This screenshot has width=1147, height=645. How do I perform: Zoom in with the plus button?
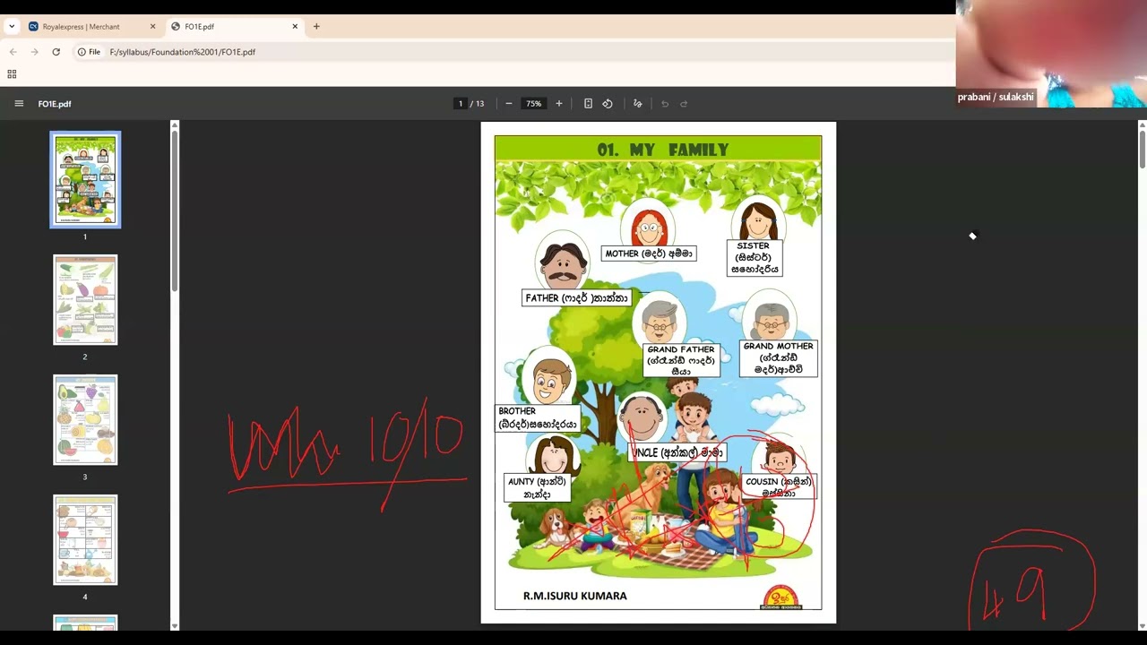559,104
